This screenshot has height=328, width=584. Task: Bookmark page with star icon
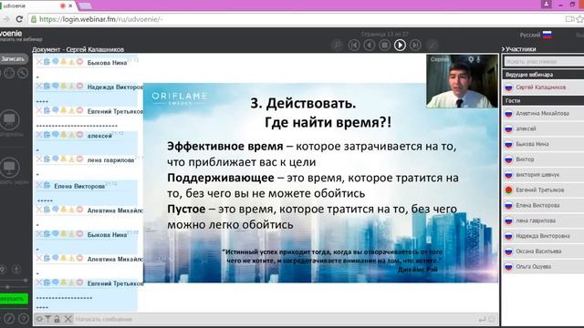[x=580, y=19]
